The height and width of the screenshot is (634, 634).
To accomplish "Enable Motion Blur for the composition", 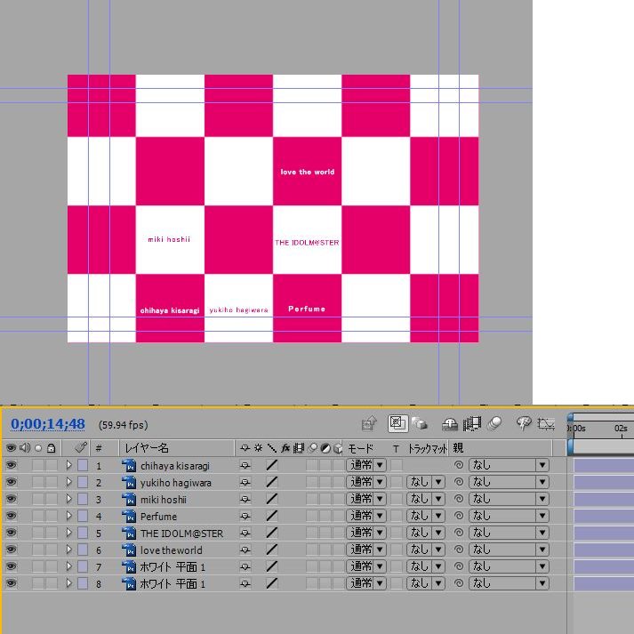I will click(x=494, y=423).
